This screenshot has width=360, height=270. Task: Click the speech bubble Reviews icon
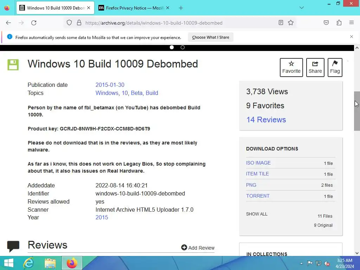(13, 246)
